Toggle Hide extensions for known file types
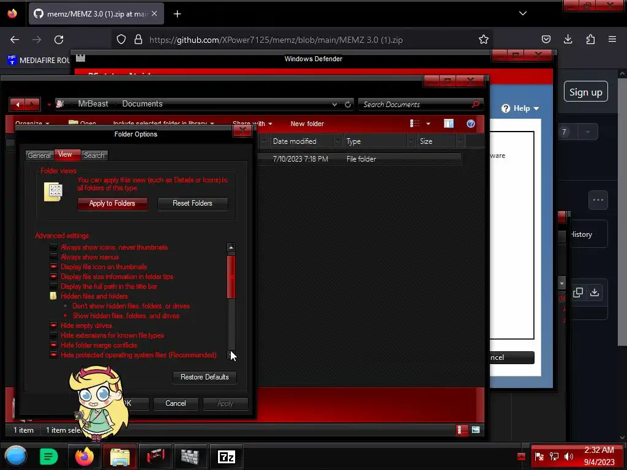627x470 pixels. 53,335
